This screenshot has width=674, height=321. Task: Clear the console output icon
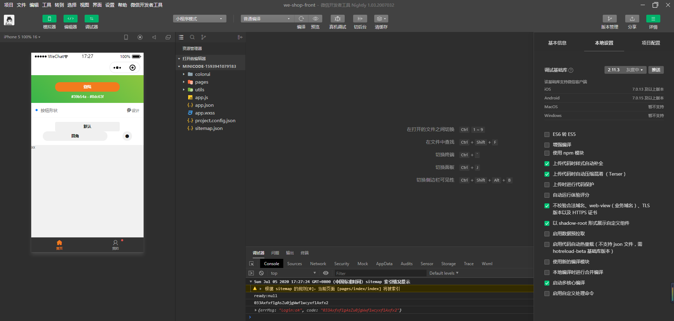click(x=261, y=273)
